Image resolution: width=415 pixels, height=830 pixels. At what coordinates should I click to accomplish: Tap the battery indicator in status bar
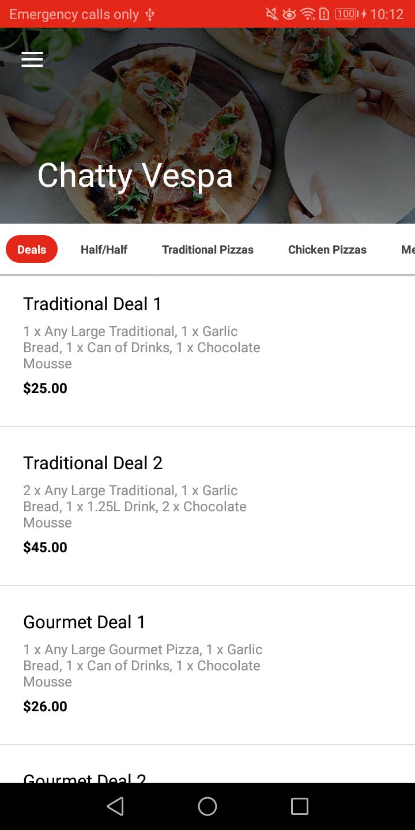(x=346, y=14)
